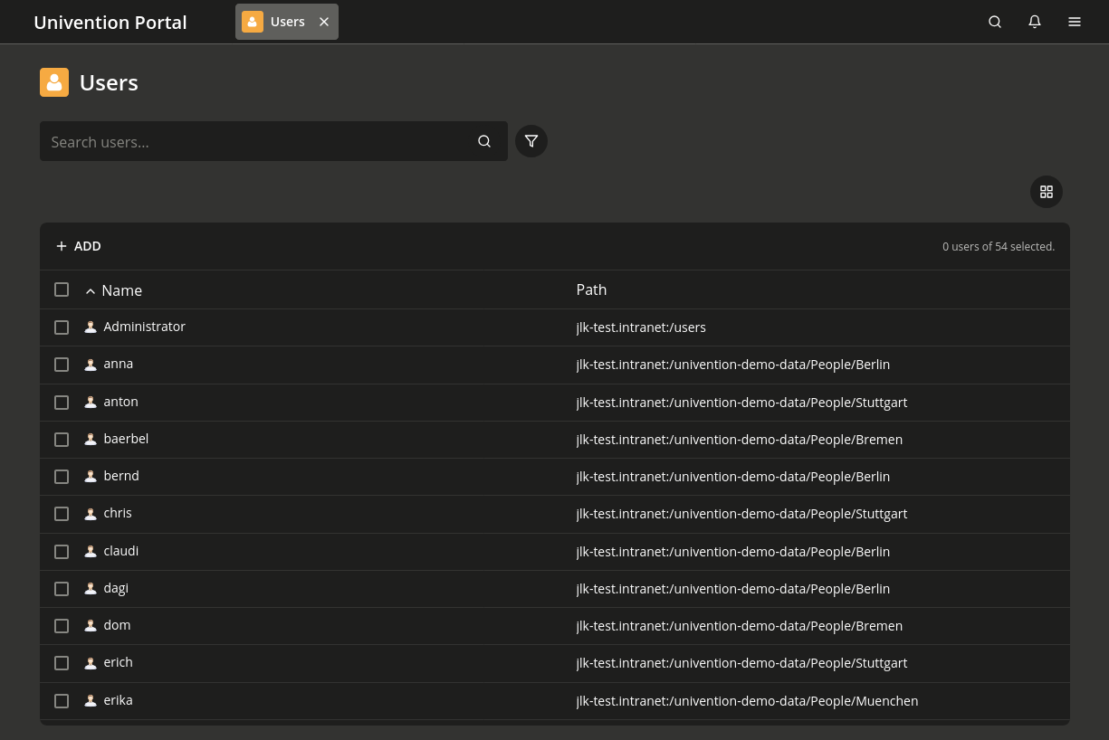This screenshot has width=1109, height=740.
Task: Tick the checkbox for user anna
Action: pyautogui.click(x=62, y=365)
